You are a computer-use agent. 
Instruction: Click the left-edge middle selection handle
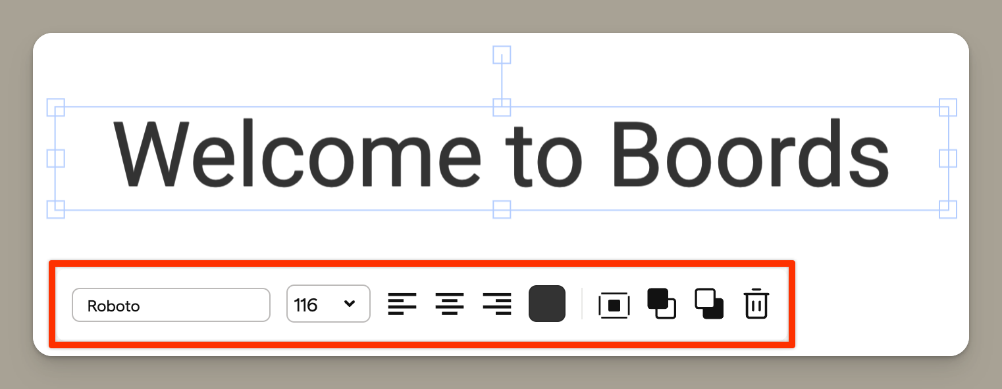[55, 158]
